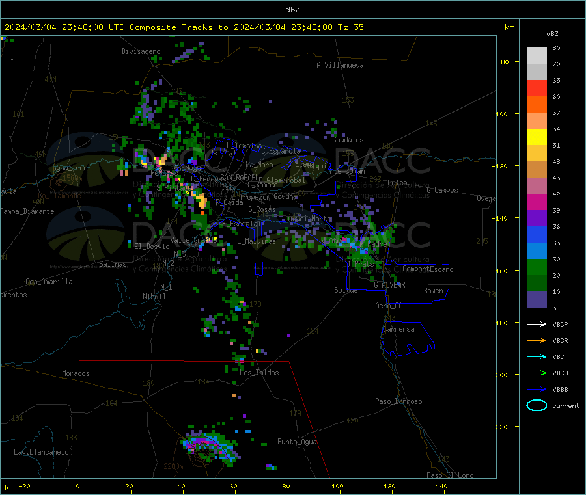
Task: Click the 'G_Campos' map label
Action: click(442, 190)
